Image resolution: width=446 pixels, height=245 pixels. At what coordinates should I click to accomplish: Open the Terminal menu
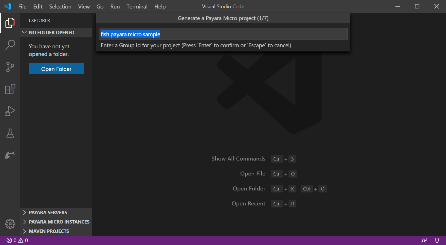click(137, 6)
